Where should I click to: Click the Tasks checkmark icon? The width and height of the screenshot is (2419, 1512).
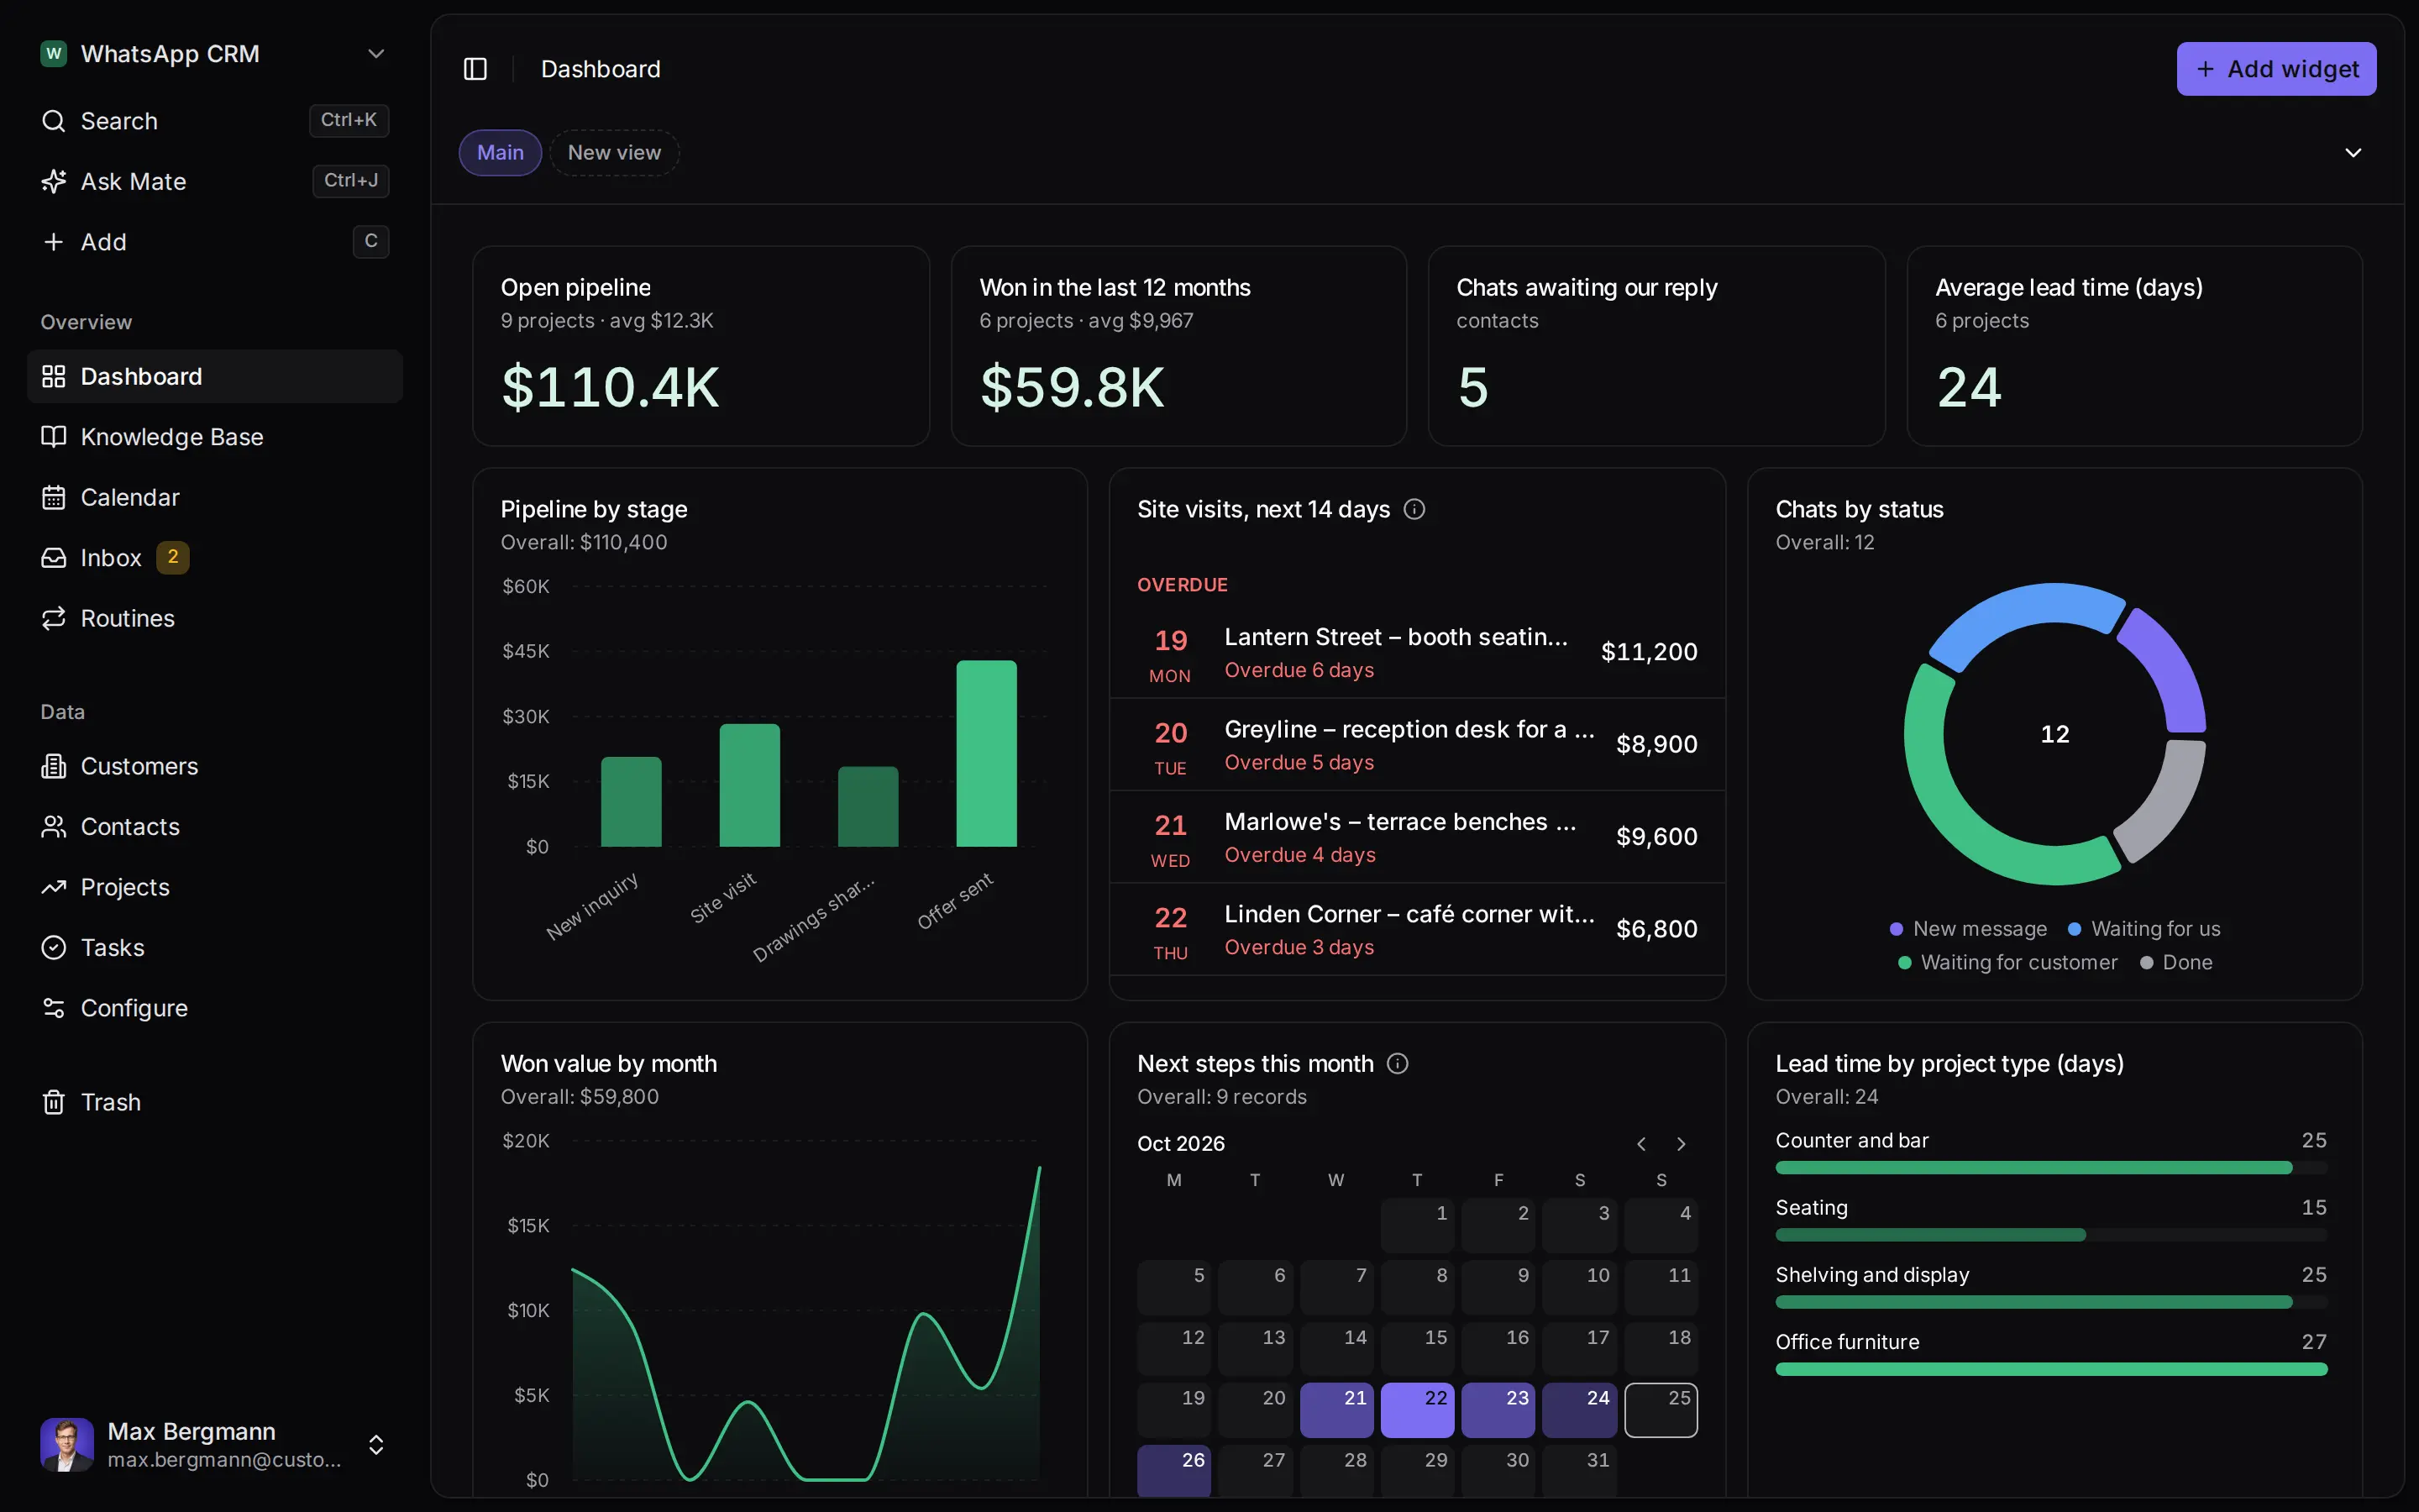pyautogui.click(x=53, y=947)
